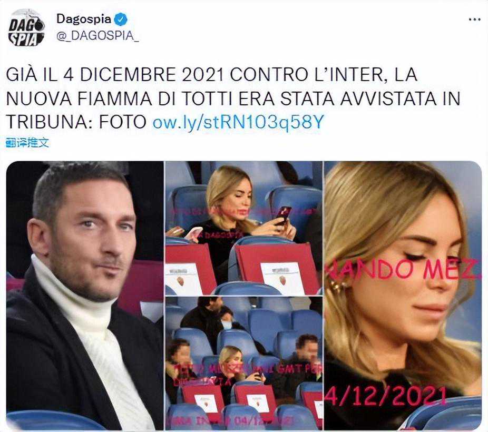The width and height of the screenshot is (488, 432).
Task: Click the dark phone held by the woman
Action: pos(282,214)
